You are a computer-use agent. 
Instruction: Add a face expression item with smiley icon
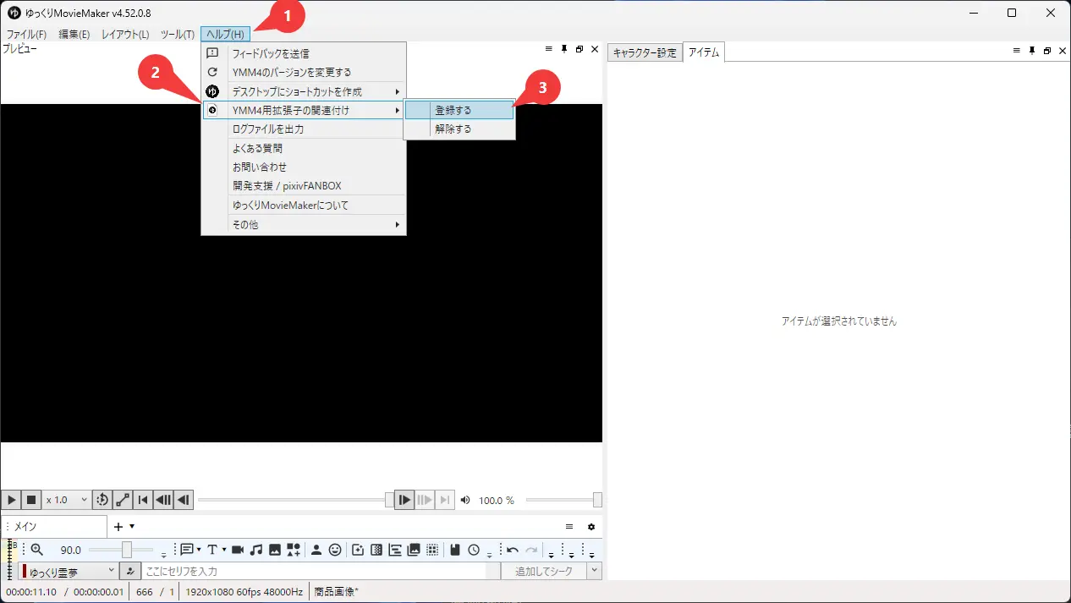pyautogui.click(x=335, y=550)
